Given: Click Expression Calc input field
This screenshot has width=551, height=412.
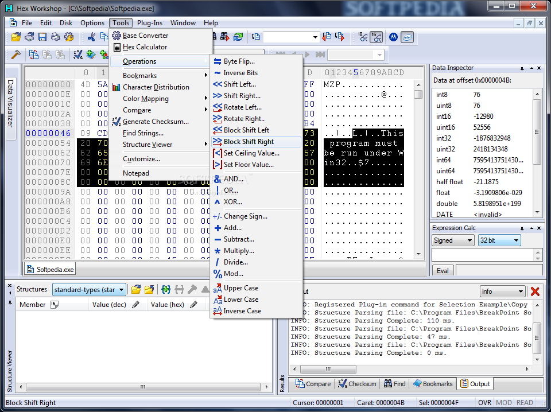Looking at the screenshot, I should click(483, 254).
